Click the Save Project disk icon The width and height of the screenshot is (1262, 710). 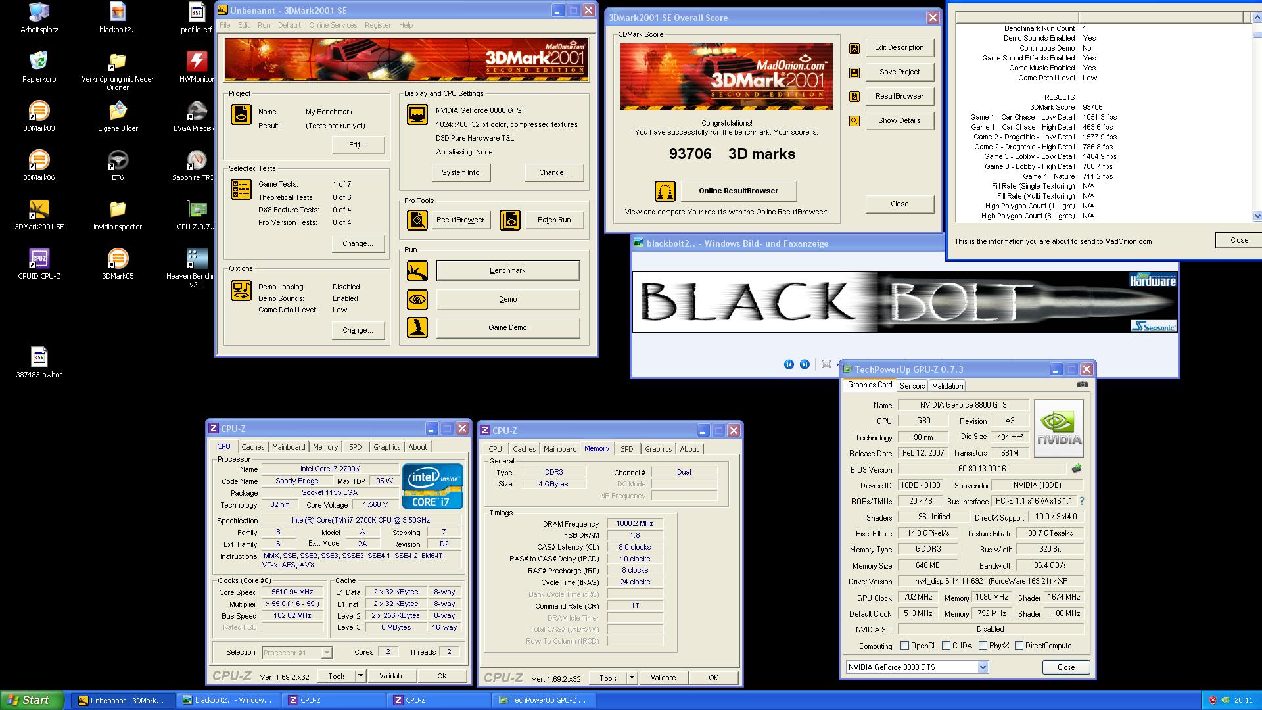tap(854, 72)
